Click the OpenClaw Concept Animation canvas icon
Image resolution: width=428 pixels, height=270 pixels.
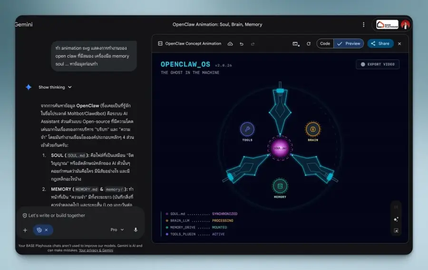160,44
